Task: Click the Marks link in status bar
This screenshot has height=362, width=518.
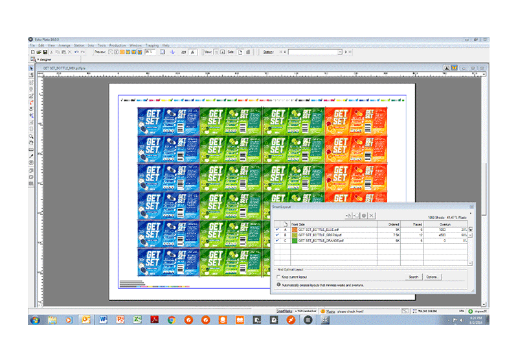Action: pyautogui.click(x=330, y=311)
